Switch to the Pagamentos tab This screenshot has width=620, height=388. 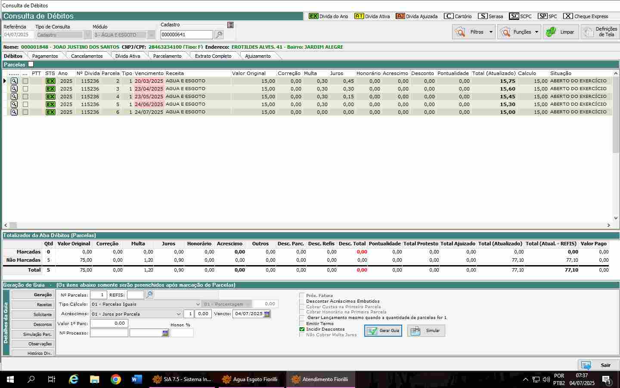point(45,56)
